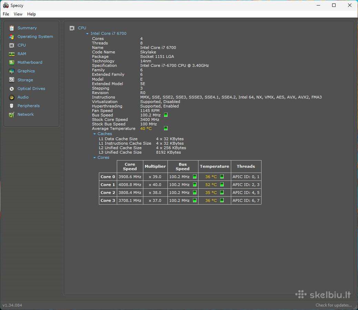Open the Operating System section

pyautogui.click(x=35, y=37)
